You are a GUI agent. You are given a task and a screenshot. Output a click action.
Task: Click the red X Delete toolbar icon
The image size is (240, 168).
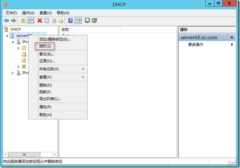(x=40, y=21)
